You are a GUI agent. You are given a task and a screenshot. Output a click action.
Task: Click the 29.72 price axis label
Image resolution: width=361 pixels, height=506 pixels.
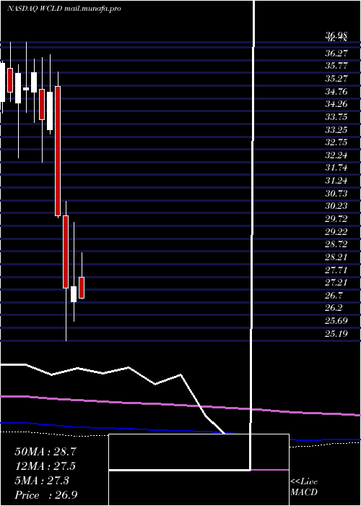(337, 219)
